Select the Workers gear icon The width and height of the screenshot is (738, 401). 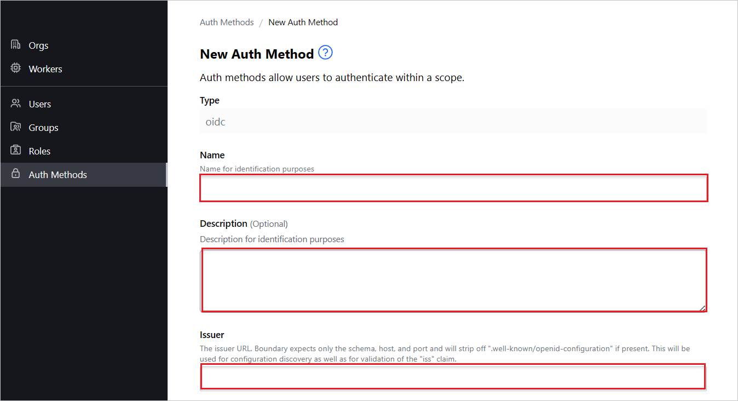[15, 68]
